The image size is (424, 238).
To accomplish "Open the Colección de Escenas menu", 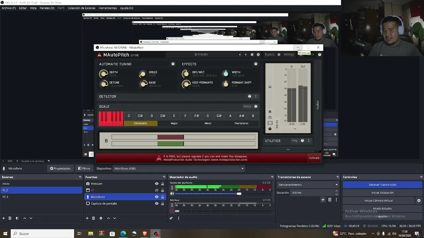I will [x=81, y=8].
